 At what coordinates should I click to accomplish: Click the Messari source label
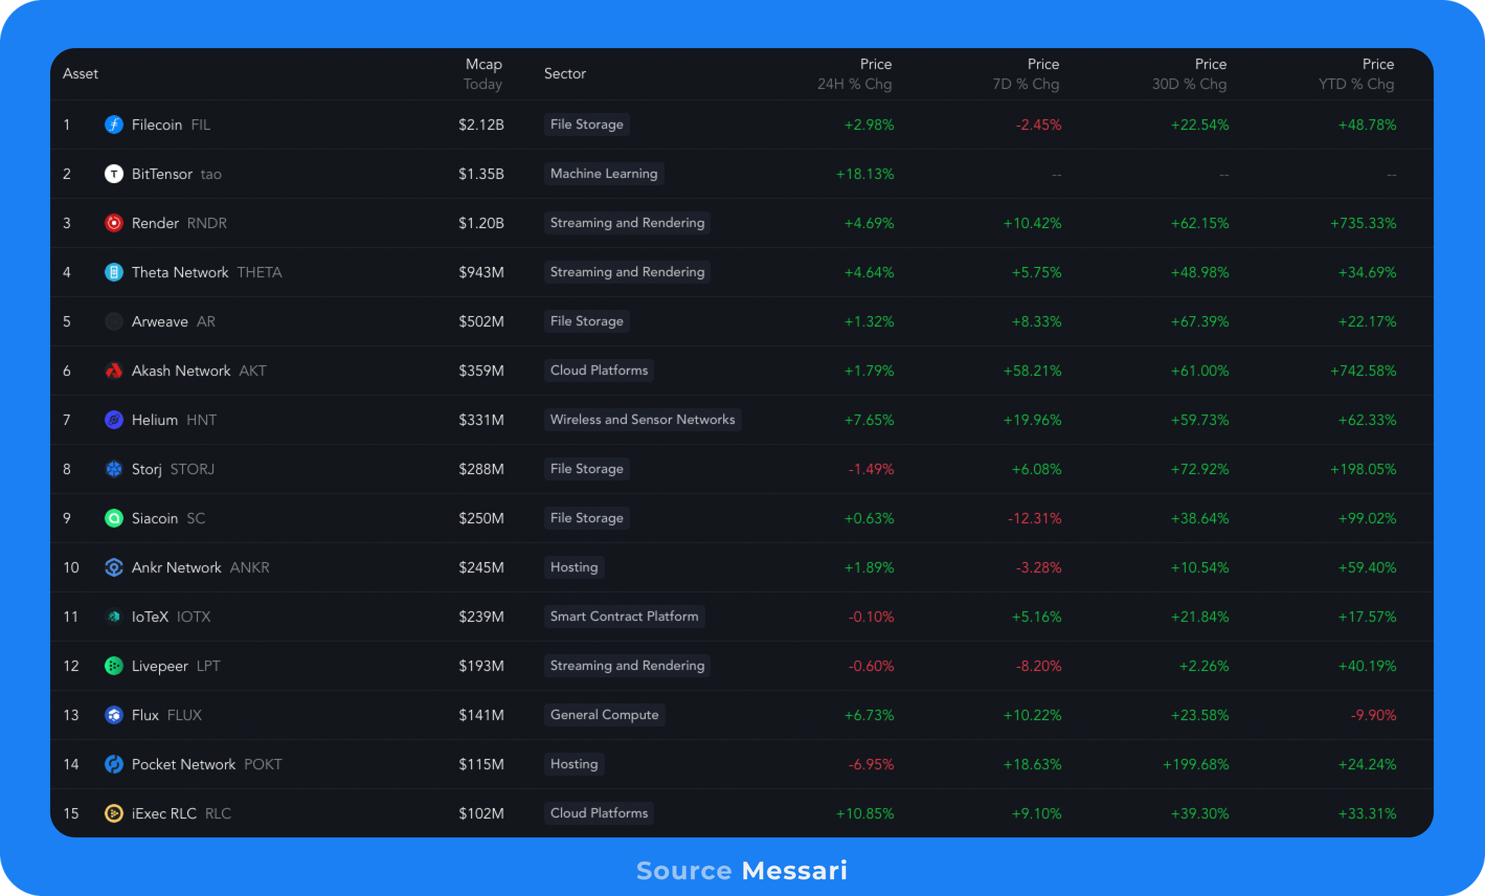pyautogui.click(x=794, y=871)
